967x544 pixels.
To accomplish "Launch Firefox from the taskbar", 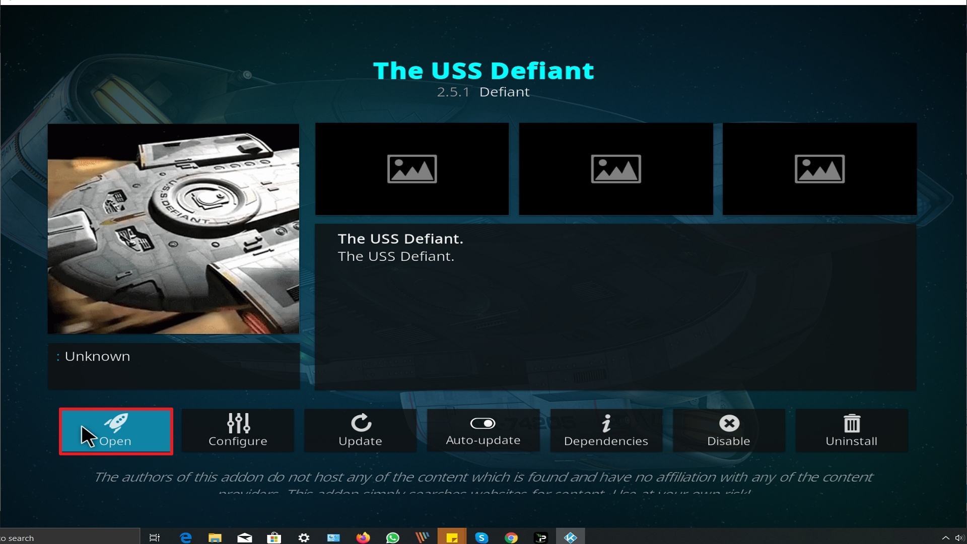I will (363, 537).
